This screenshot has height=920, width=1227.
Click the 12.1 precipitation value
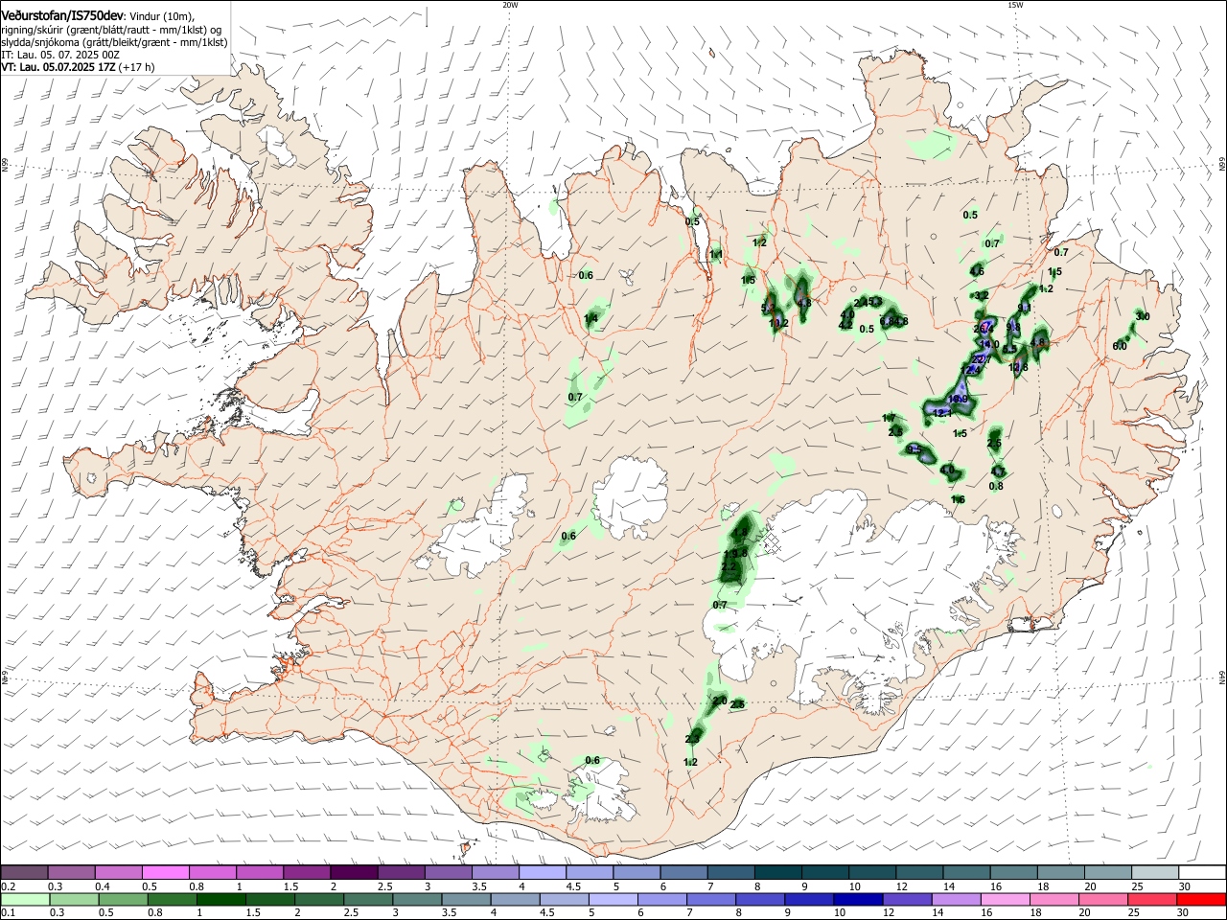940,413
